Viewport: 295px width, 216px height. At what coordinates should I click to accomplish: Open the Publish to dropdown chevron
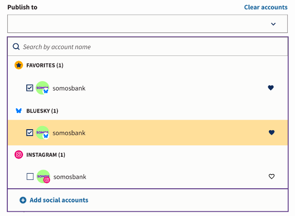[x=273, y=24]
